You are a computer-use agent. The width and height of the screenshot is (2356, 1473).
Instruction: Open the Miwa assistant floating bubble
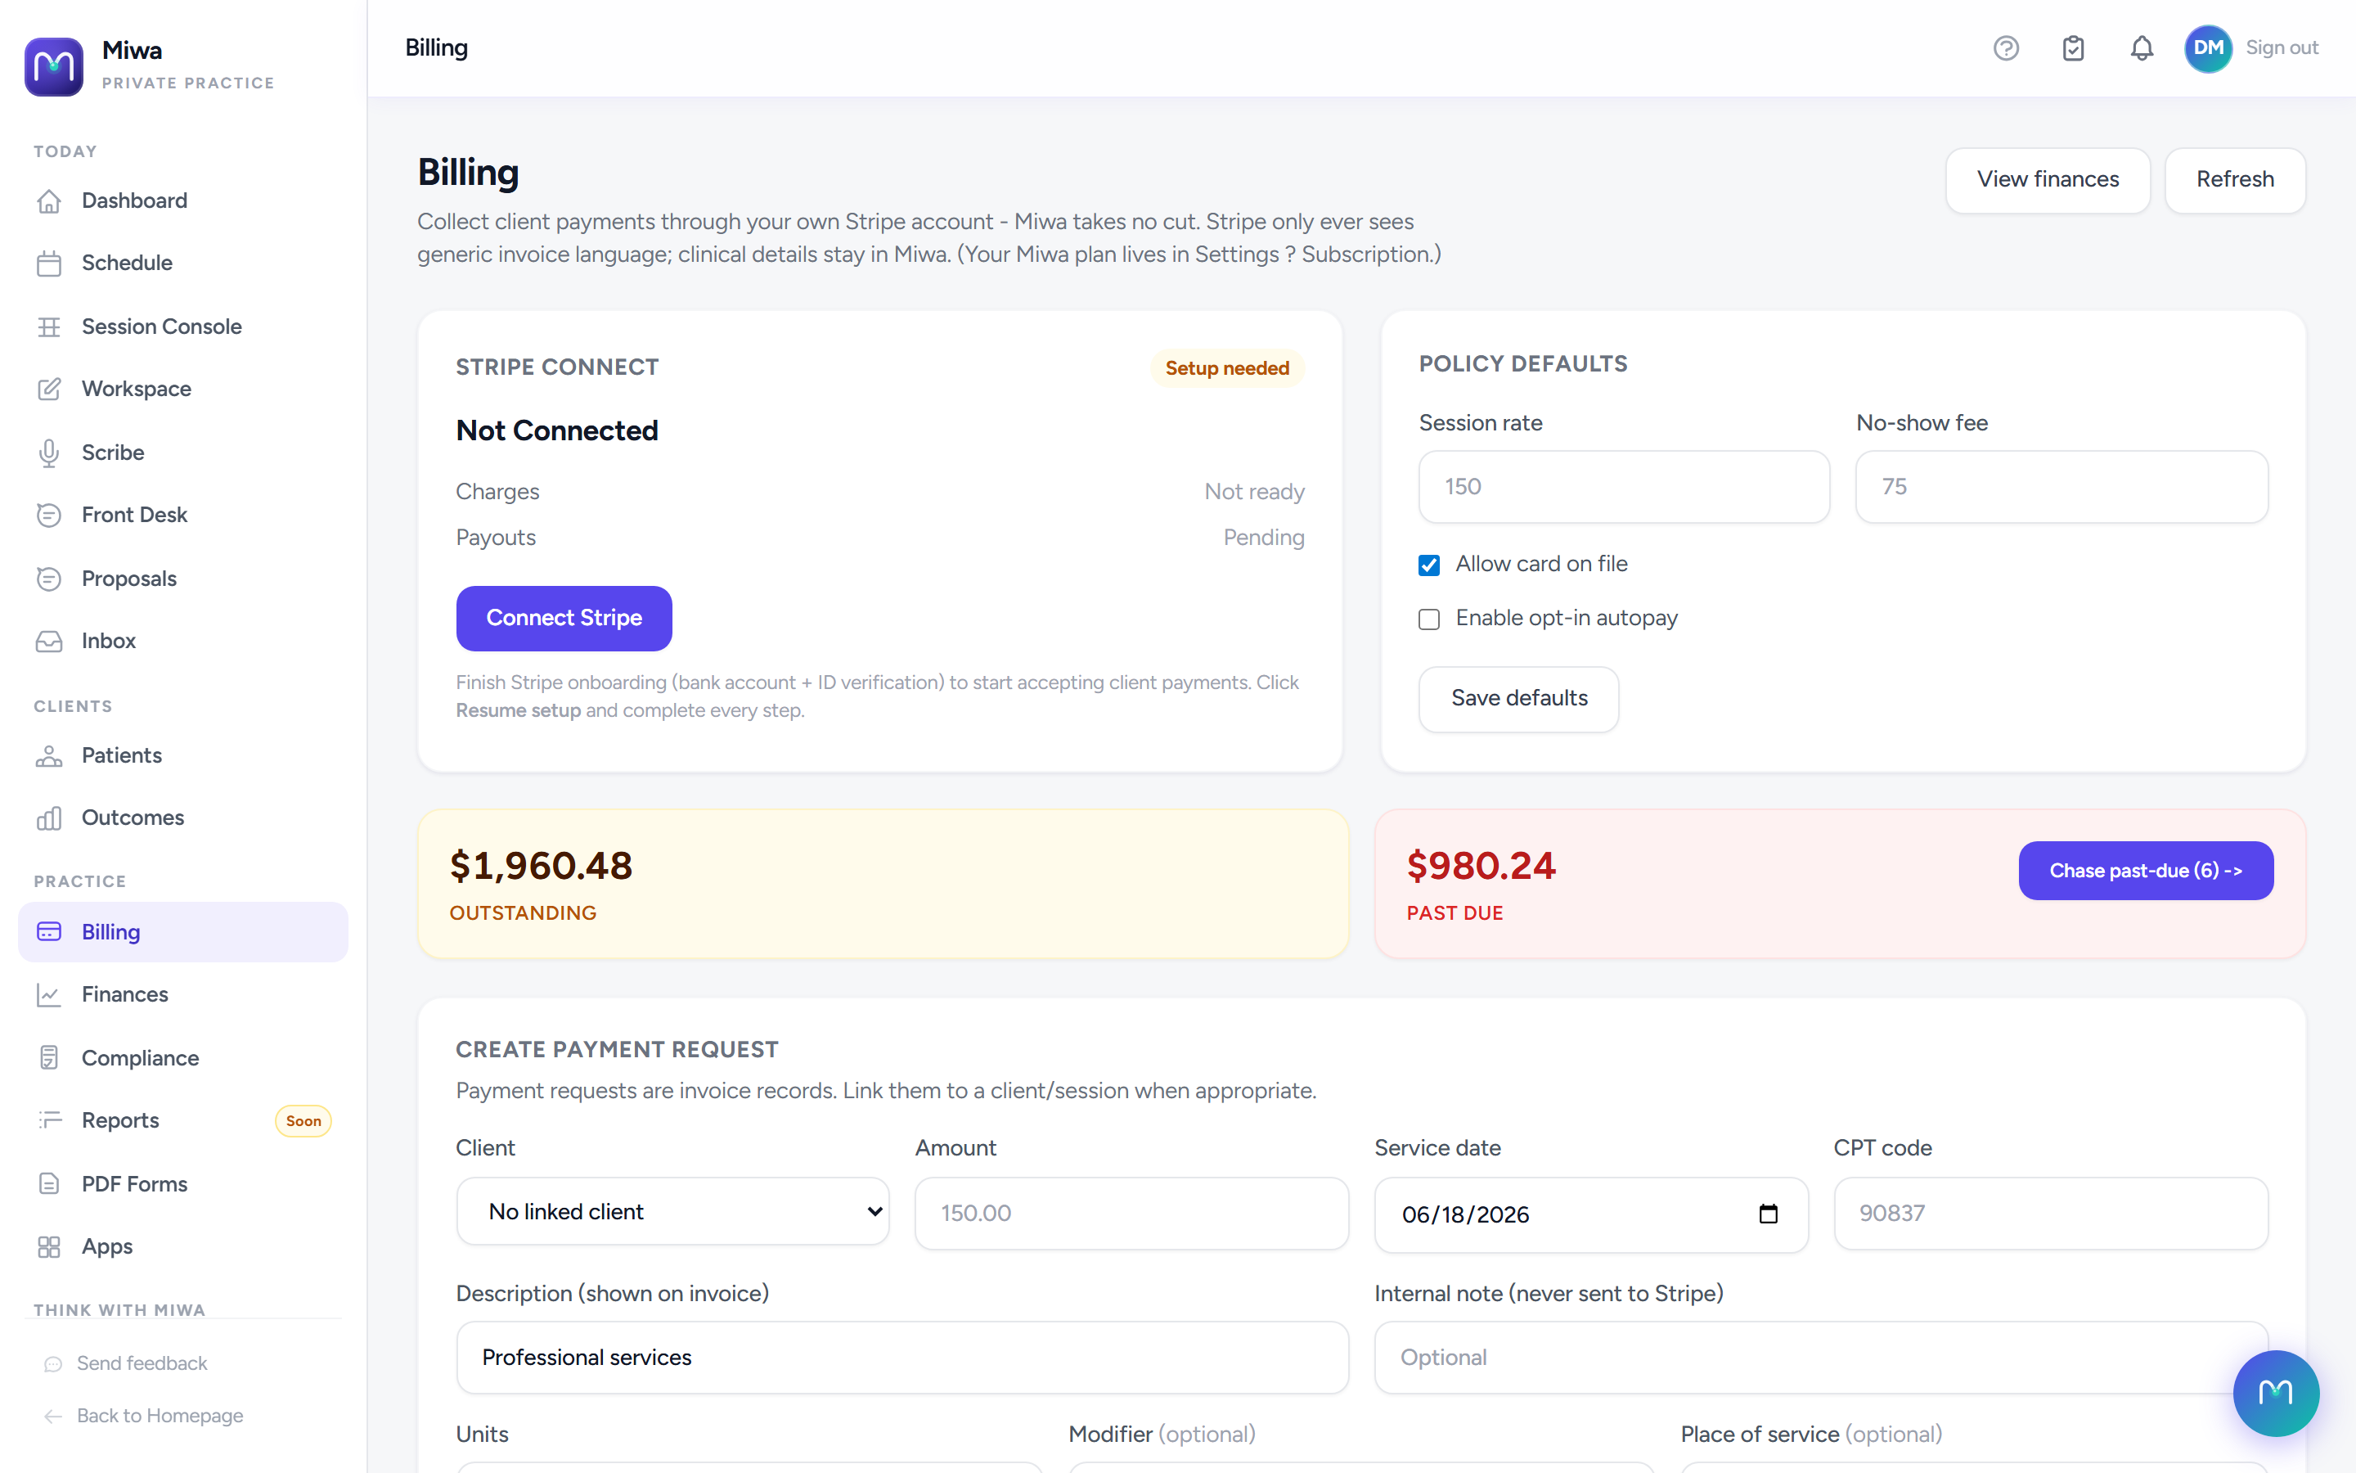(x=2275, y=1392)
